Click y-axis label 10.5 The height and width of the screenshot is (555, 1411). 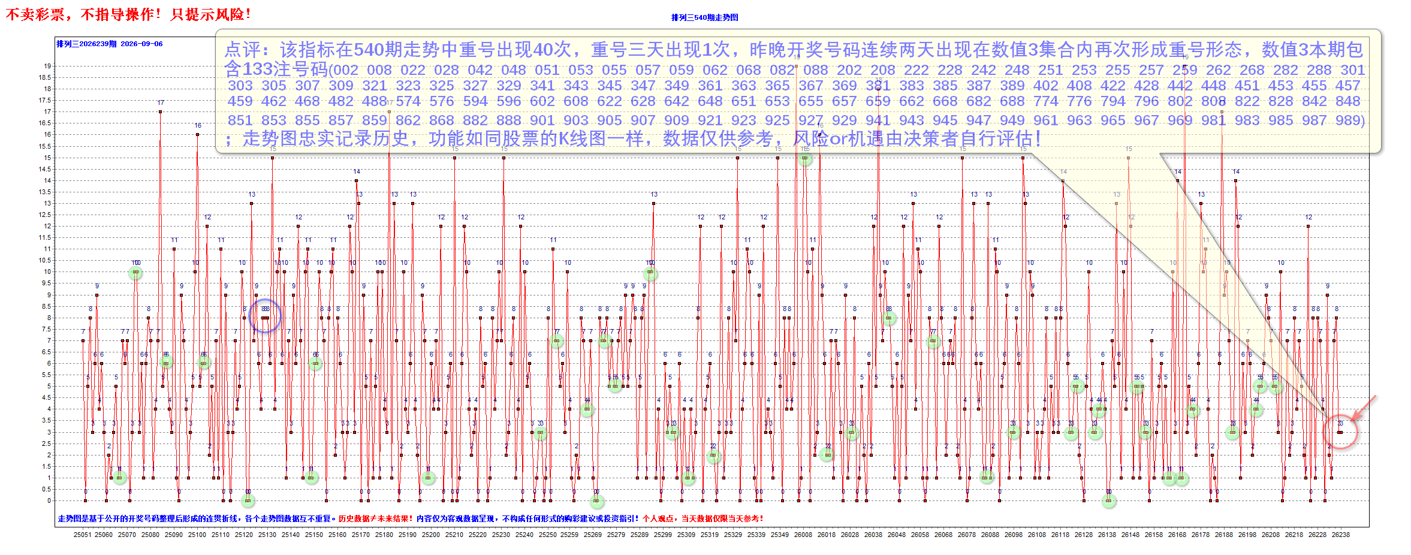(45, 260)
